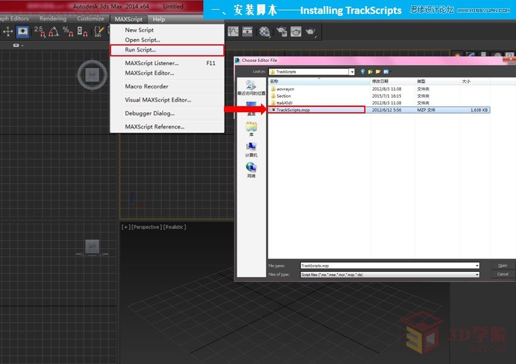This screenshot has width=516, height=364.
Task: Enable the Snaps Toggle
Action: (x=40, y=32)
